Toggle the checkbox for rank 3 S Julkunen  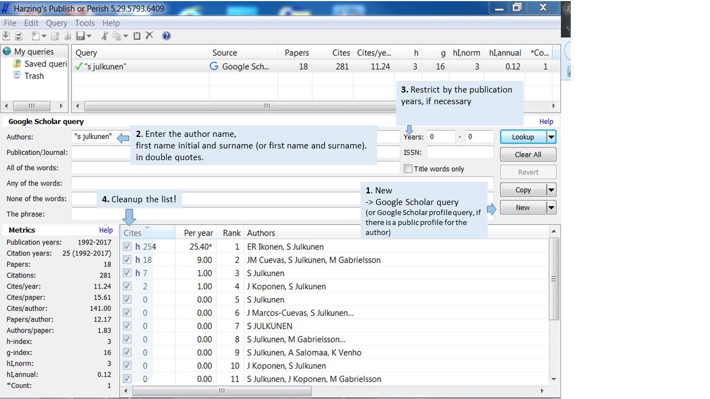click(127, 273)
